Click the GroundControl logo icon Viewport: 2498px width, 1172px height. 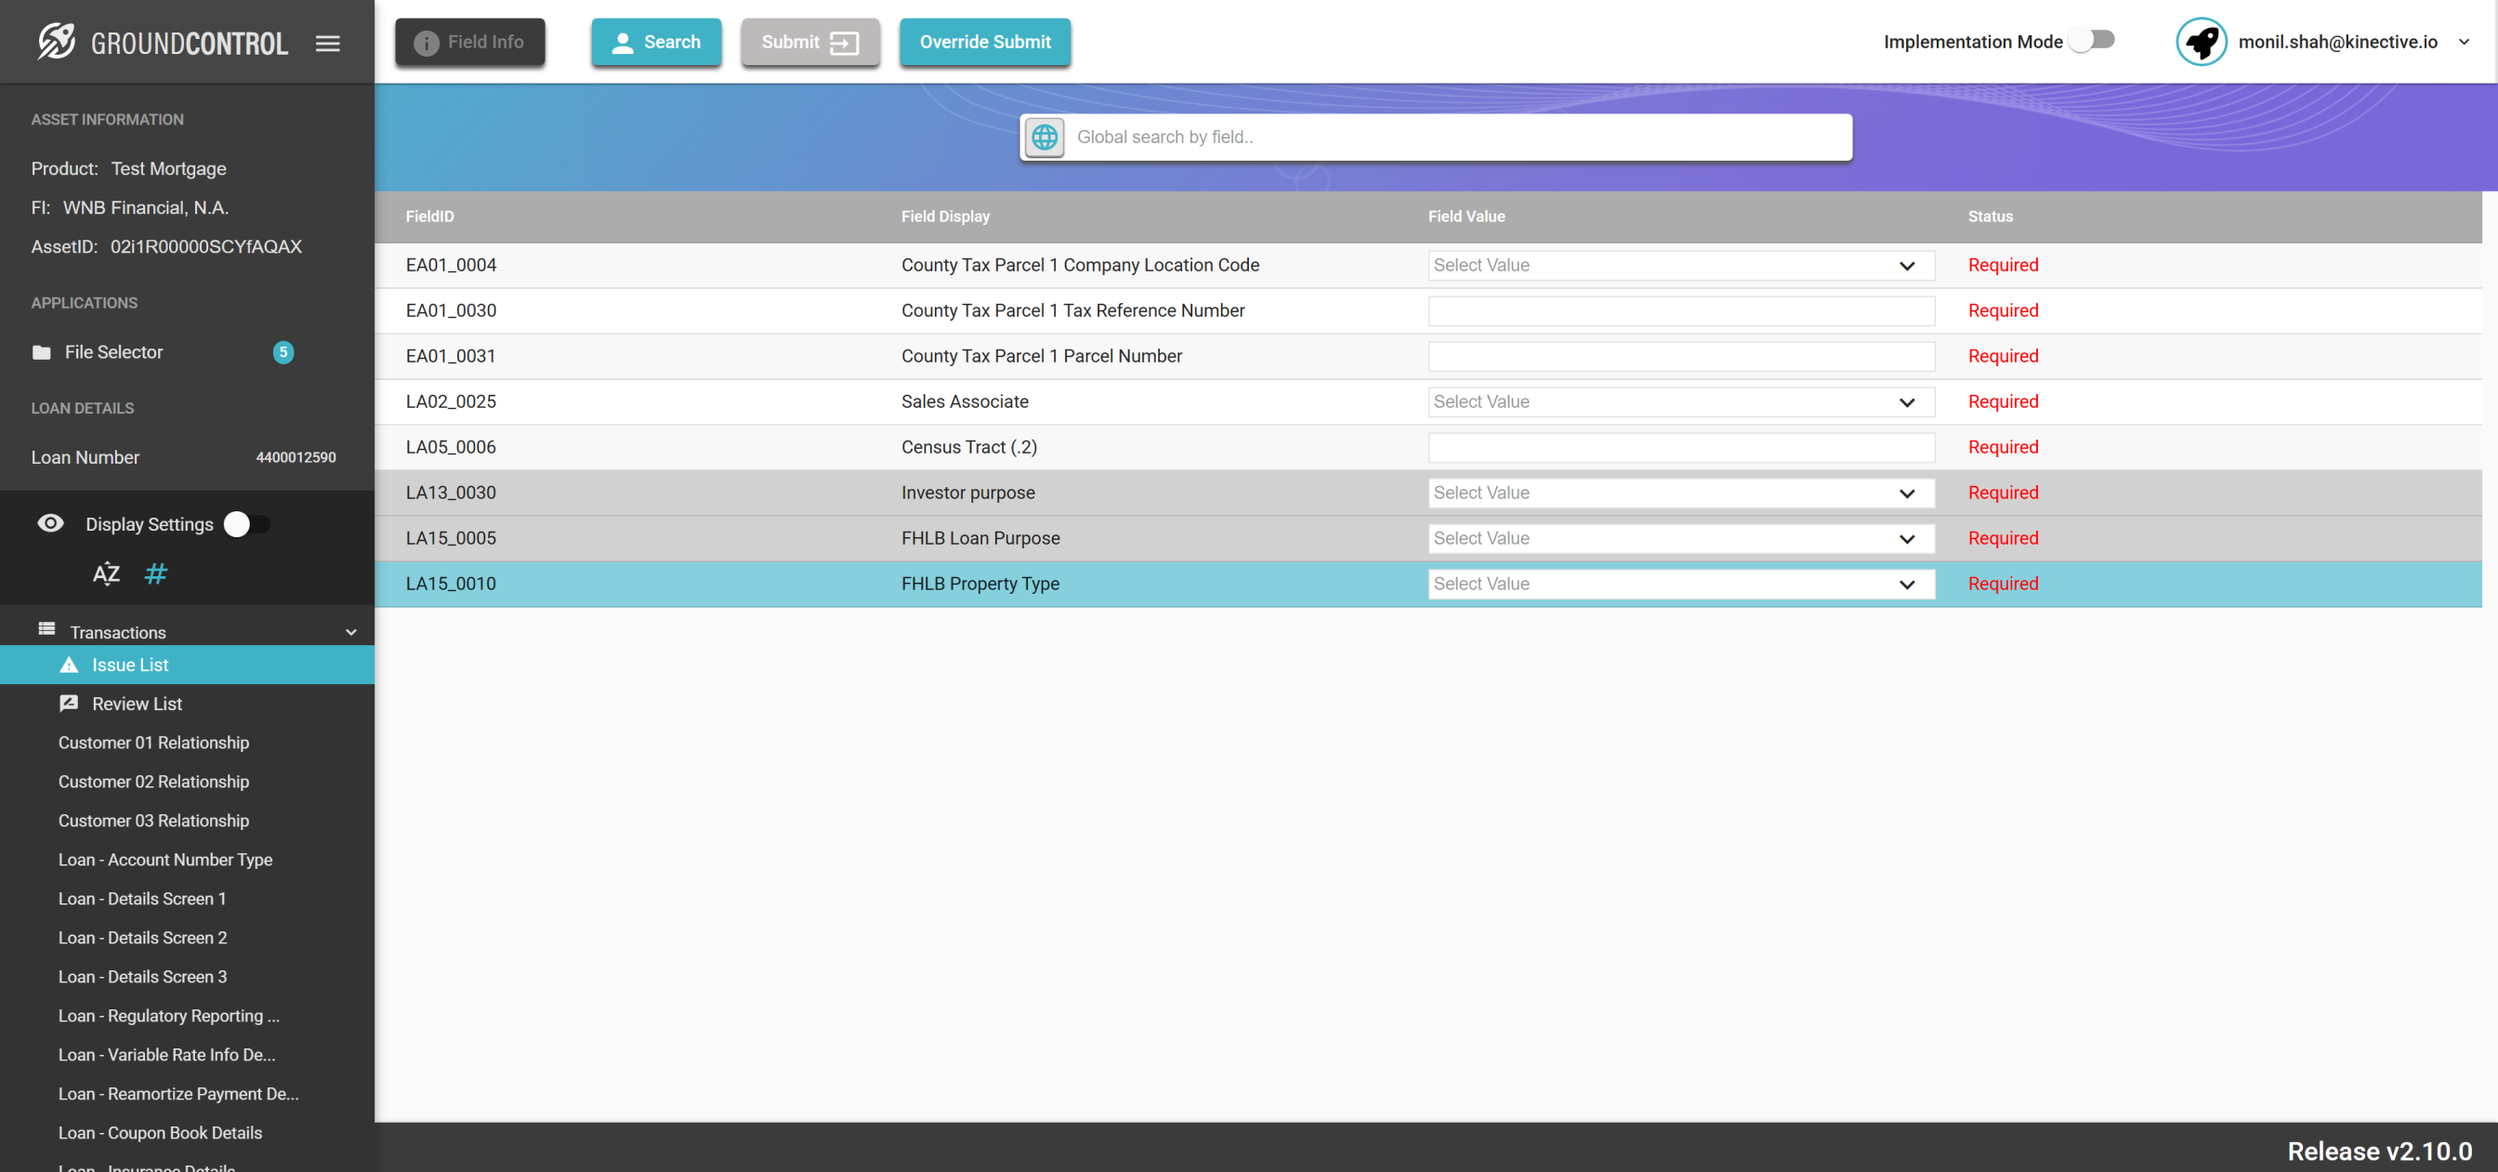(x=57, y=42)
